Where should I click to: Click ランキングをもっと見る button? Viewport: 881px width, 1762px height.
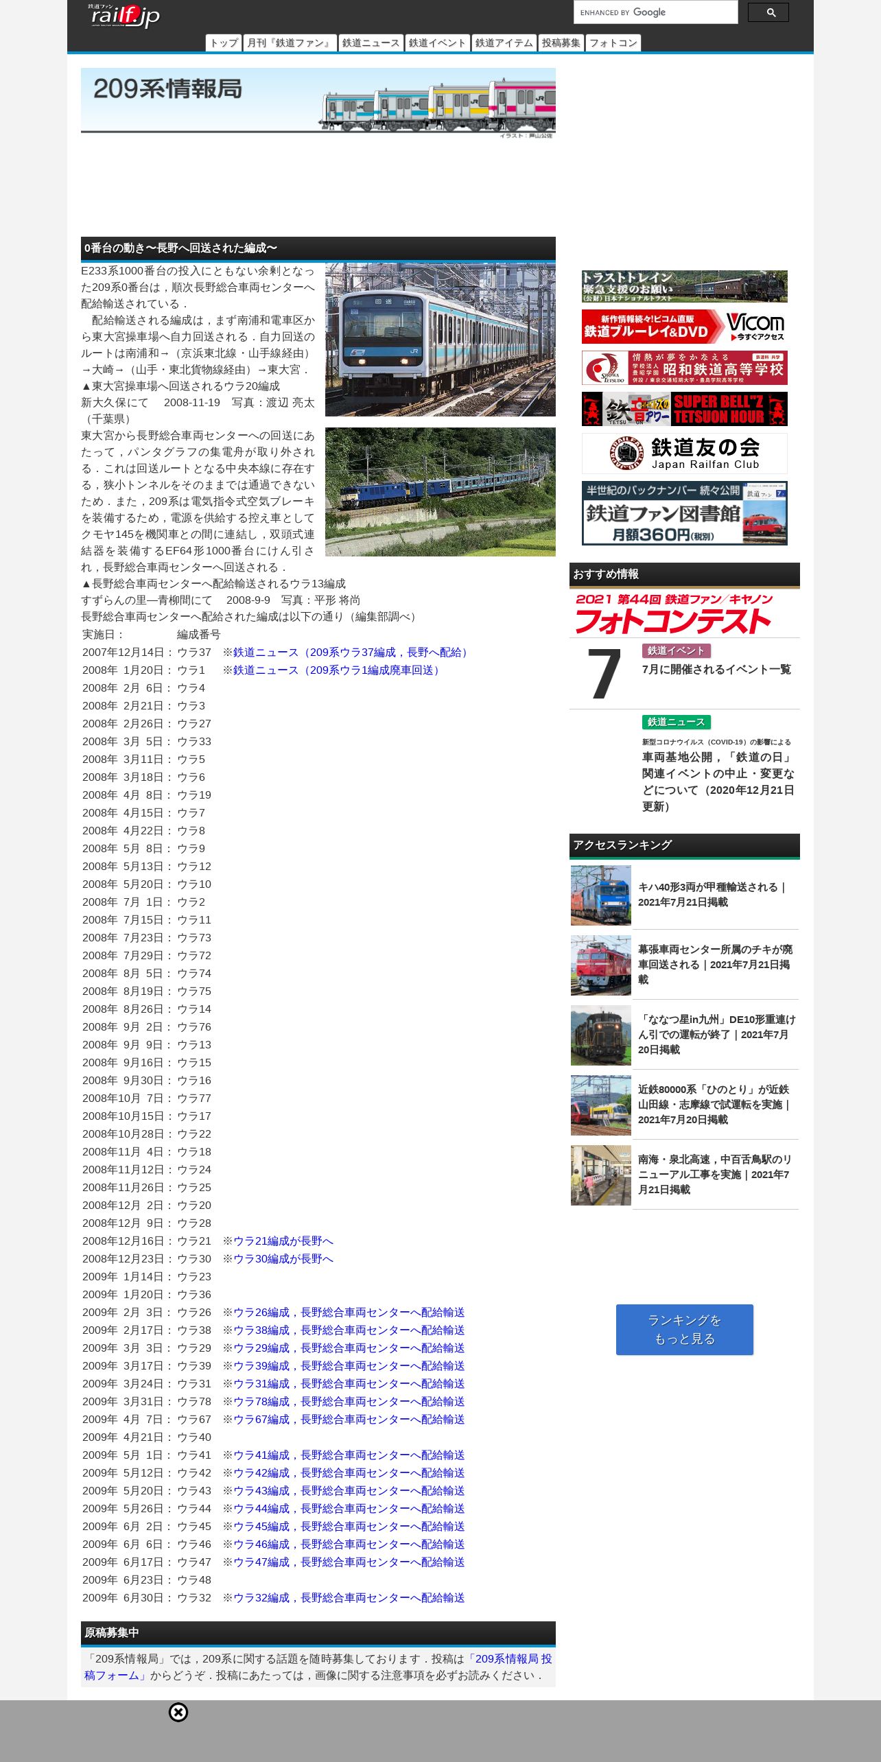coord(685,1330)
